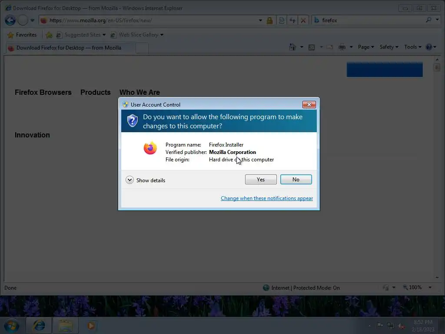The height and width of the screenshot is (334, 445).
Task: Open the address bar autocomplete dropdown
Action: pos(260,20)
